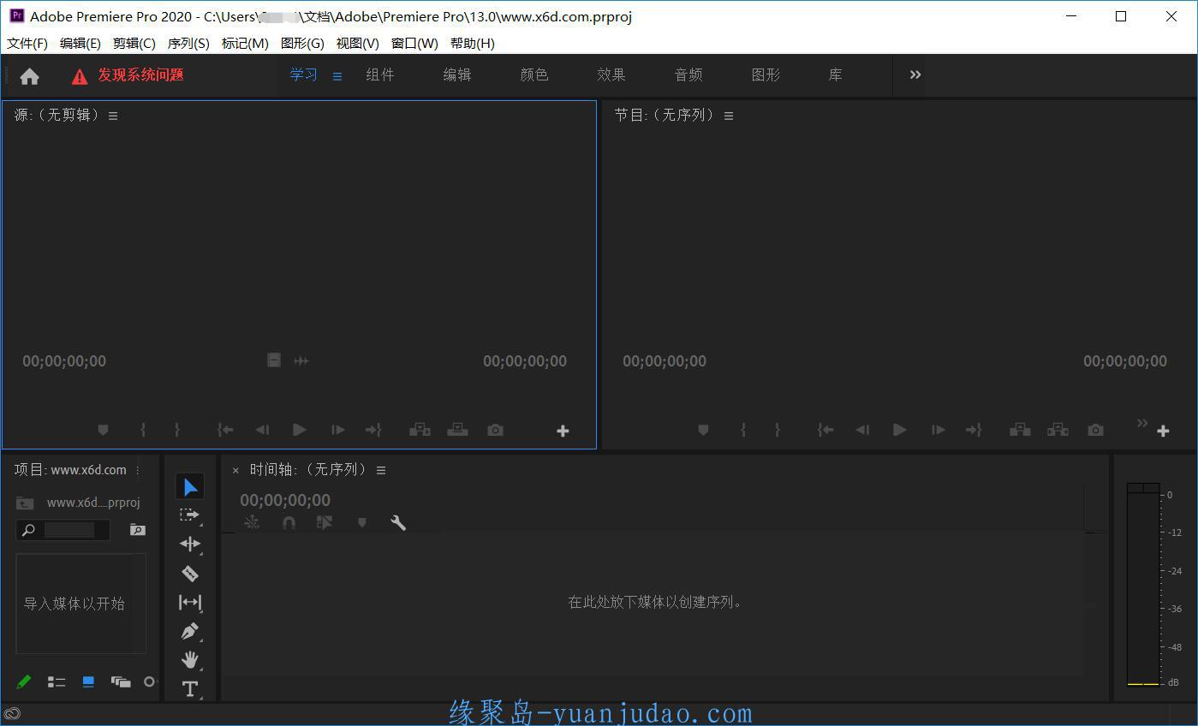1198x726 pixels.
Task: Click Lift button in Program monitor
Action: click(x=1020, y=430)
